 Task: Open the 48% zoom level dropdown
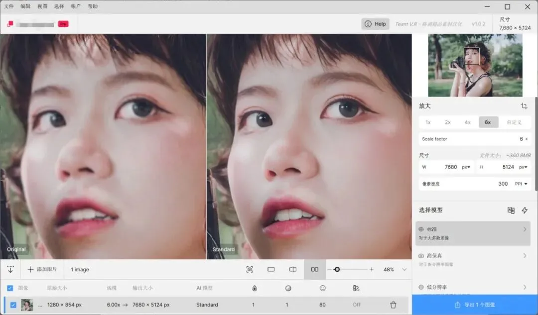pos(404,269)
